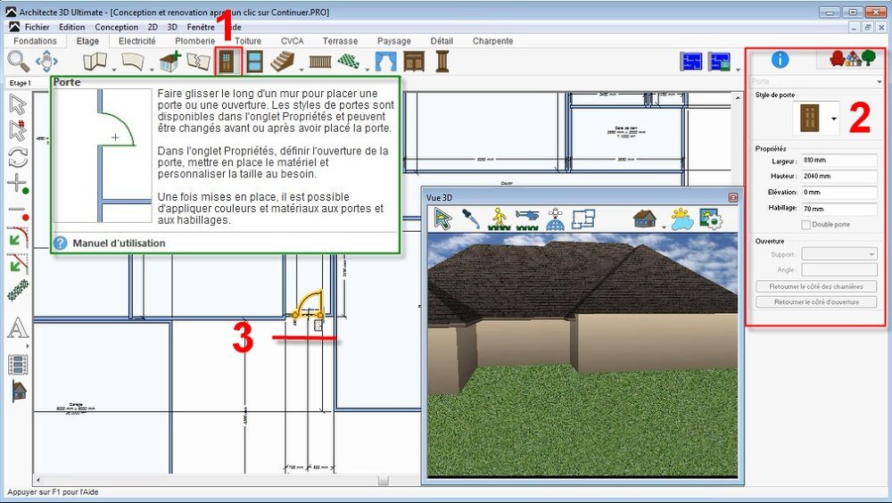Expand the Support combo box
The width and height of the screenshot is (892, 503).
tap(839, 254)
